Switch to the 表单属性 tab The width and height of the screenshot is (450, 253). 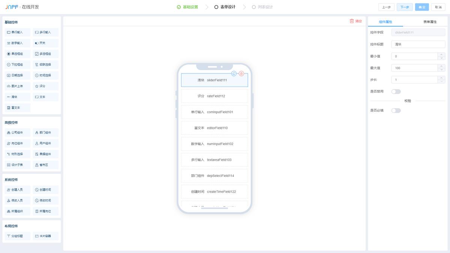tap(430, 22)
